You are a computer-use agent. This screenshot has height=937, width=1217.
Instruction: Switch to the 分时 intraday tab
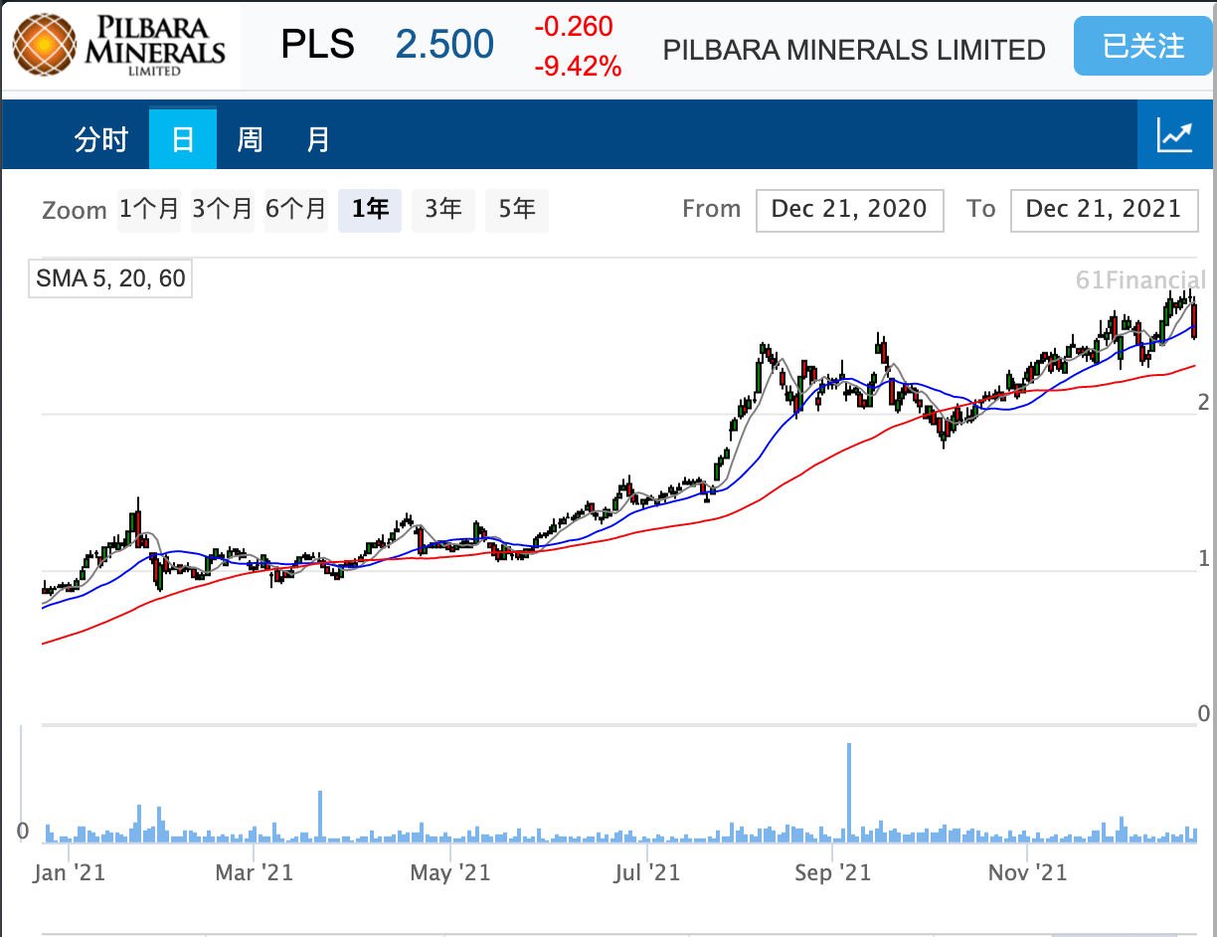[x=101, y=139]
